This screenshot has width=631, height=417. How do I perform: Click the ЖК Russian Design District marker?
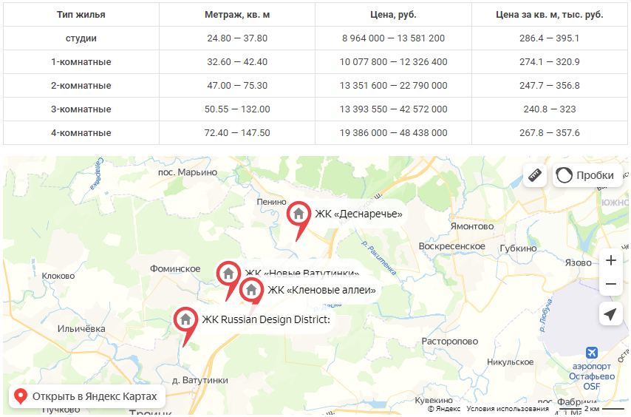click(185, 319)
